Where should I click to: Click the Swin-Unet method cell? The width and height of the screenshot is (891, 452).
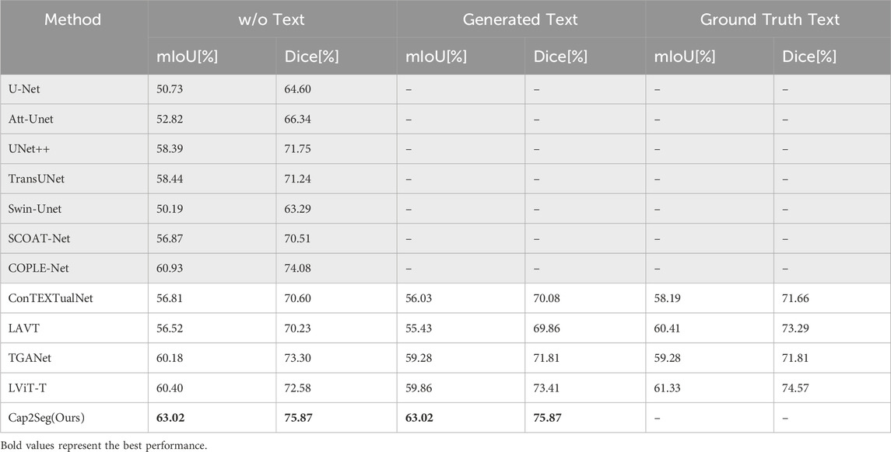click(35, 209)
